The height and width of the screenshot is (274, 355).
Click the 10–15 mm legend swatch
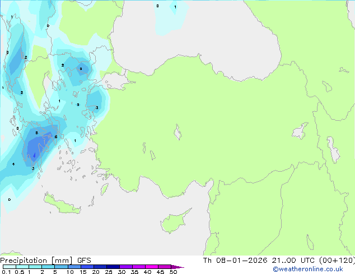(x=74, y=267)
